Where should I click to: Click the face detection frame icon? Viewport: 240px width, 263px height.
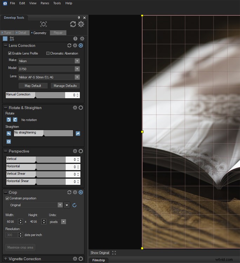(44, 24)
